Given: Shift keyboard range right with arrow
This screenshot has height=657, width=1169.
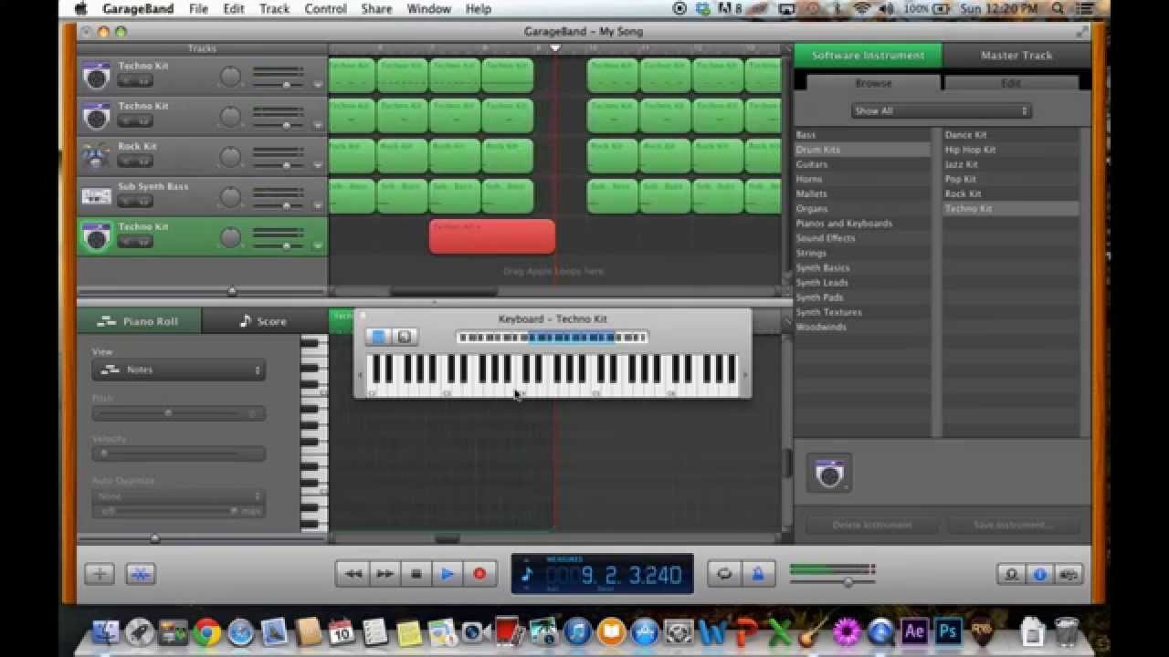Looking at the screenshot, I should click(744, 375).
